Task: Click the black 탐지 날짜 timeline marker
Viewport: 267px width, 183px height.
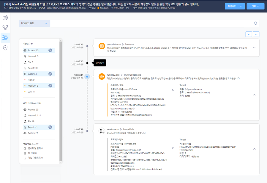Action: (x=87, y=63)
